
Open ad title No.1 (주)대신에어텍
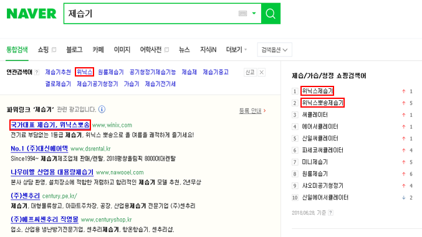tap(39, 149)
